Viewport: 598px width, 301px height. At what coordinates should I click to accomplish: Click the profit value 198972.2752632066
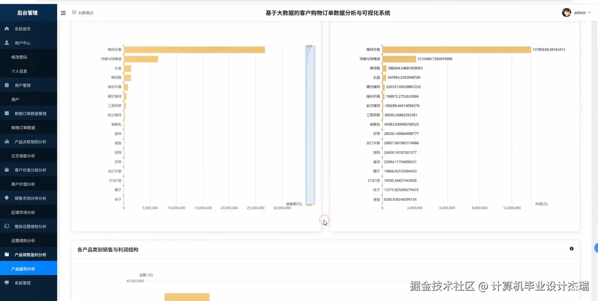tap(402, 96)
